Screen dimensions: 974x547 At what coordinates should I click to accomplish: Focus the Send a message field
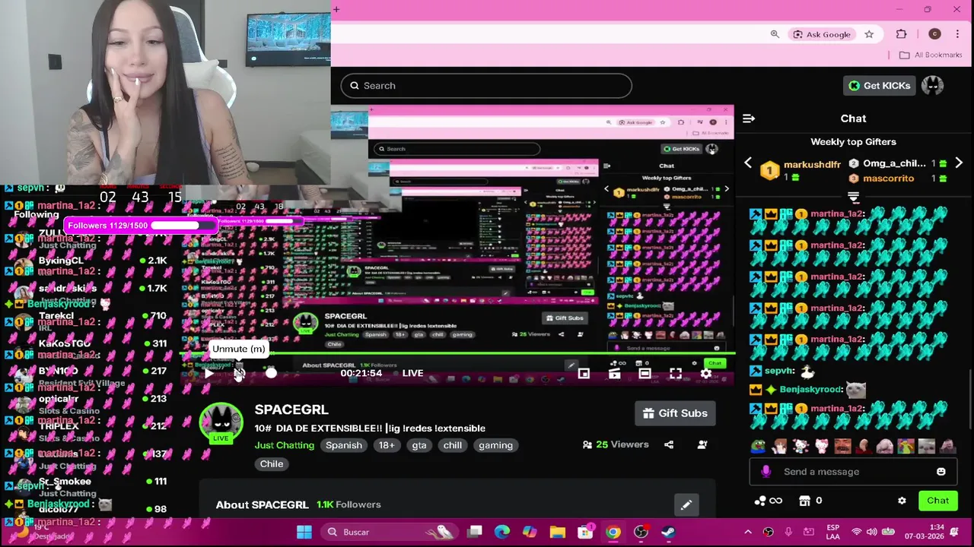[x=852, y=472]
